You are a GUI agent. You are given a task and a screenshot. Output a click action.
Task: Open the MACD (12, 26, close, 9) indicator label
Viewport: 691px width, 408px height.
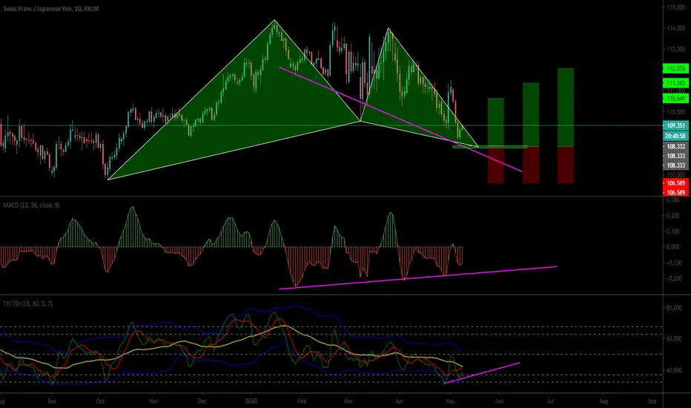tap(32, 205)
